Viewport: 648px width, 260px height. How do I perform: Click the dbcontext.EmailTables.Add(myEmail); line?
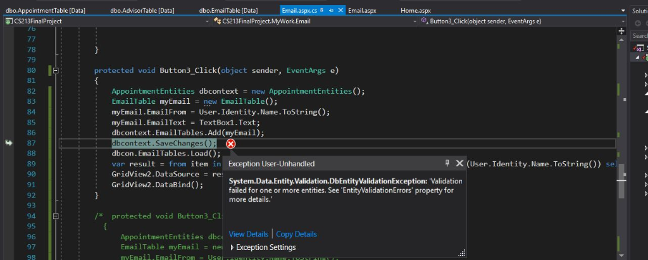[x=187, y=133]
